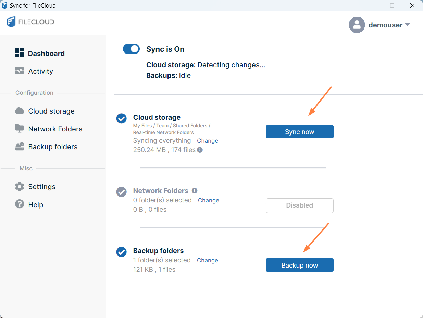This screenshot has width=423, height=318.
Task: Click Change link under Backup folders
Action: [x=208, y=260]
